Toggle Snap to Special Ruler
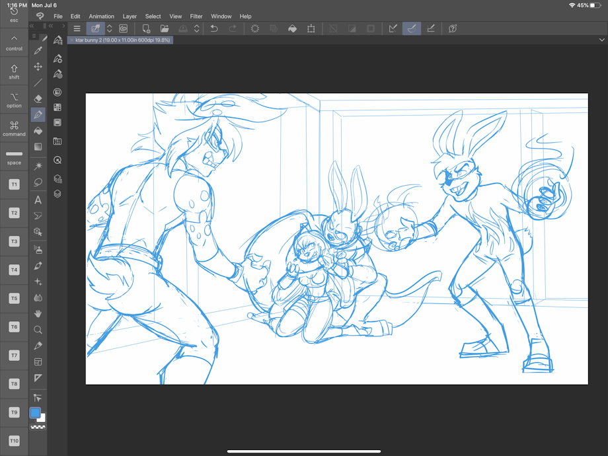This screenshot has height=456, width=608. coord(412,28)
